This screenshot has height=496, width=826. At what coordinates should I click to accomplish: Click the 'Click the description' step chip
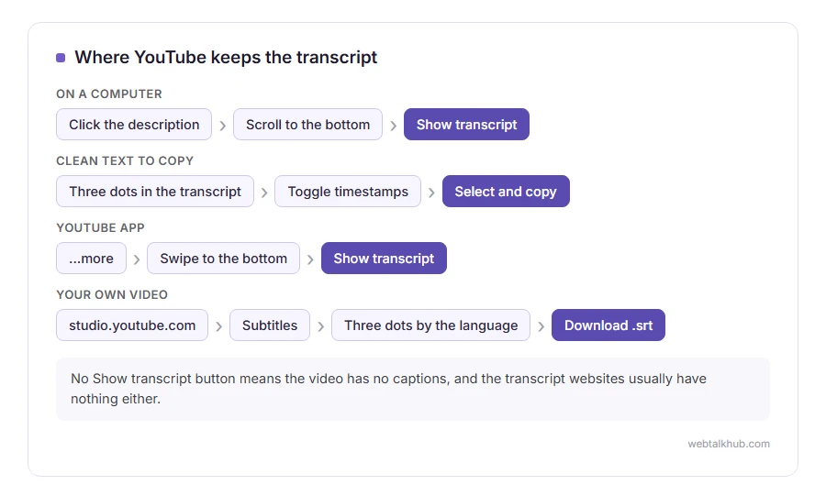pyautogui.click(x=134, y=124)
